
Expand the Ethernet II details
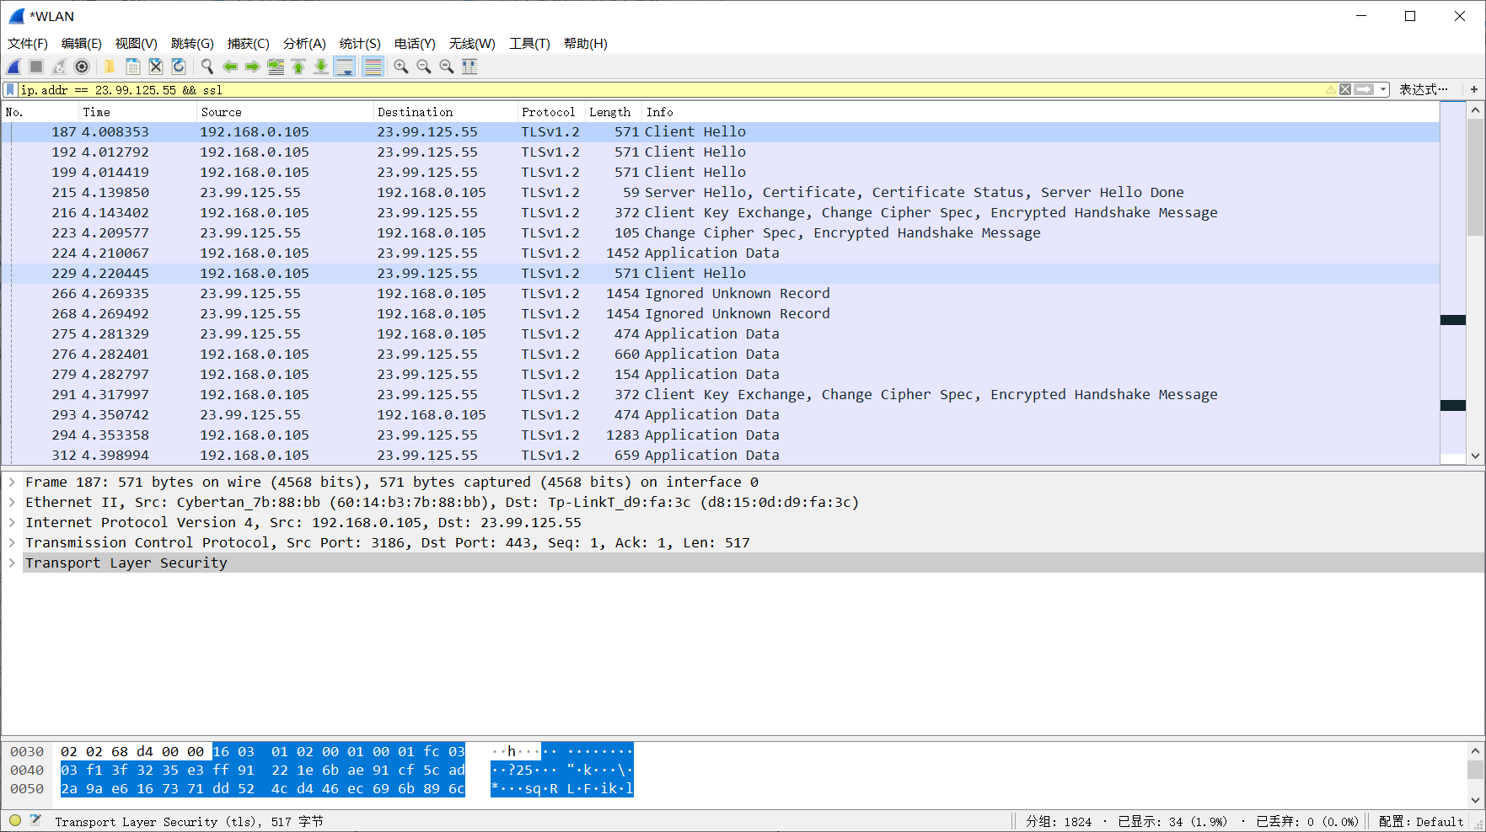pos(12,502)
